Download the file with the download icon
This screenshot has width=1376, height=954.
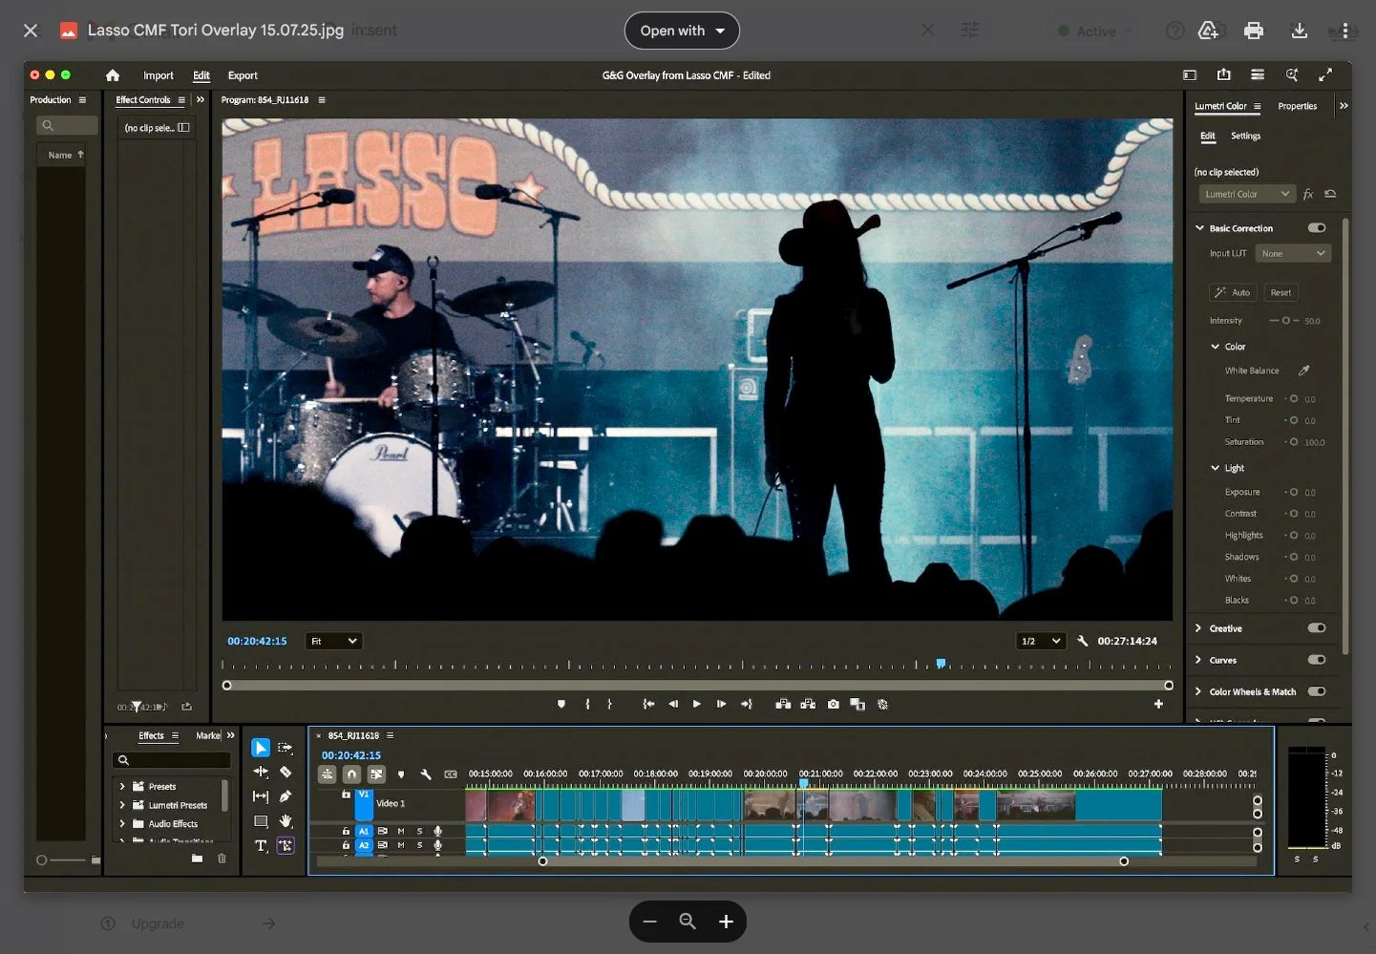1300,31
